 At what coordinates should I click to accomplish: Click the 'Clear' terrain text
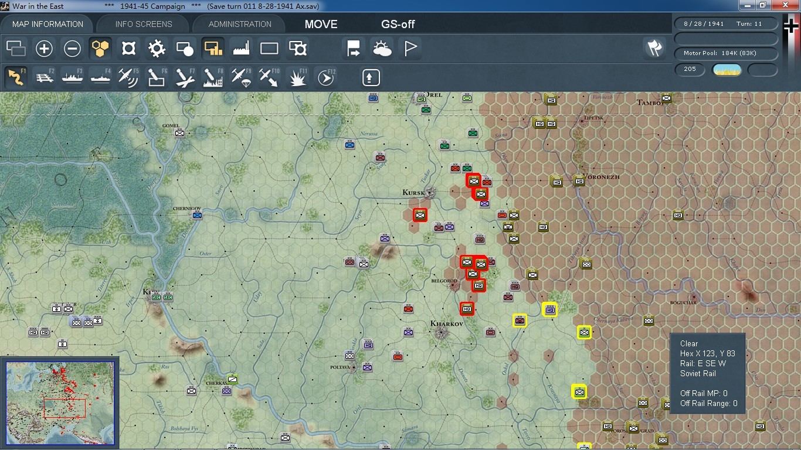[x=689, y=343]
